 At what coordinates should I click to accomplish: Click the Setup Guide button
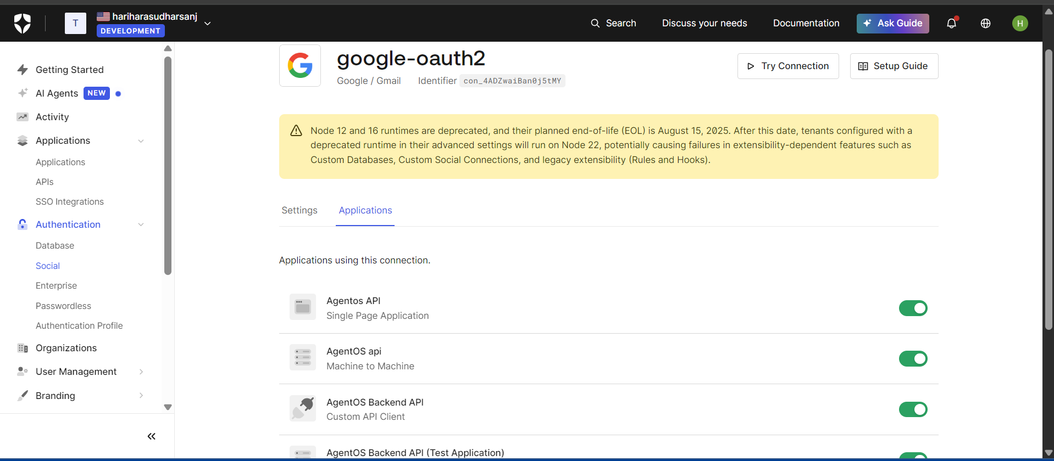[894, 66]
